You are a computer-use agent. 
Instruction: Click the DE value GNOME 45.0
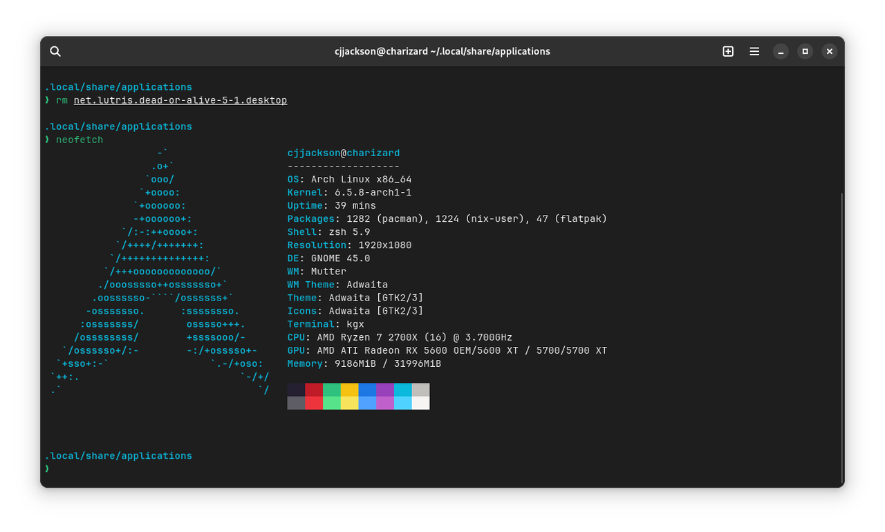(340, 258)
